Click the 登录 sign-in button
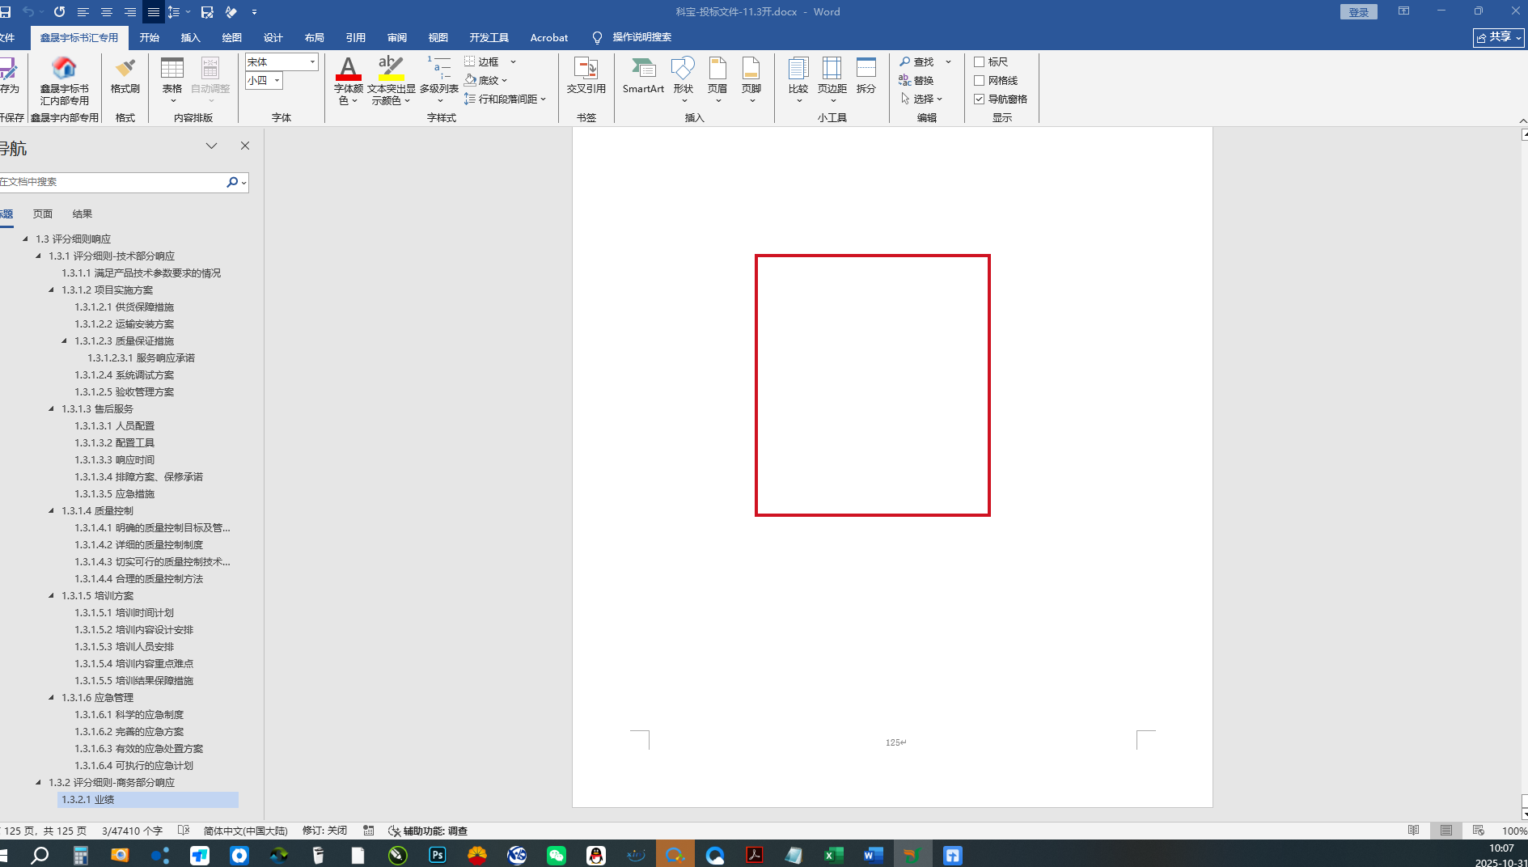This screenshot has width=1528, height=867. [x=1358, y=12]
